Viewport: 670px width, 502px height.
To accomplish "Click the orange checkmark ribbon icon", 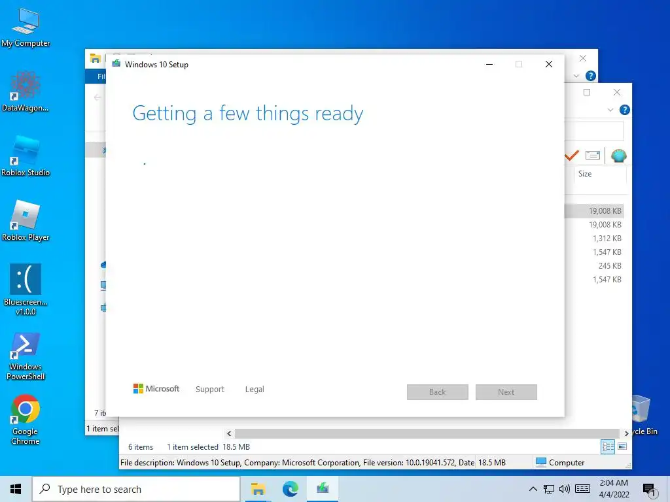I will (x=571, y=155).
